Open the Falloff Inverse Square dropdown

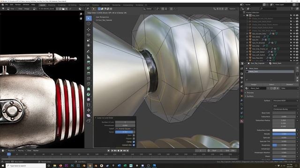(125, 129)
